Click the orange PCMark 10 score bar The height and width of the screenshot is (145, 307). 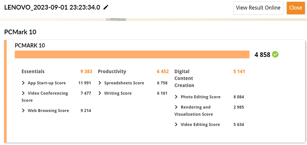pyautogui.click(x=132, y=55)
